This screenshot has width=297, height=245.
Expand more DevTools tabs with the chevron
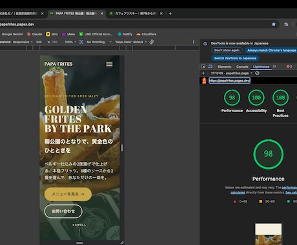274,66
